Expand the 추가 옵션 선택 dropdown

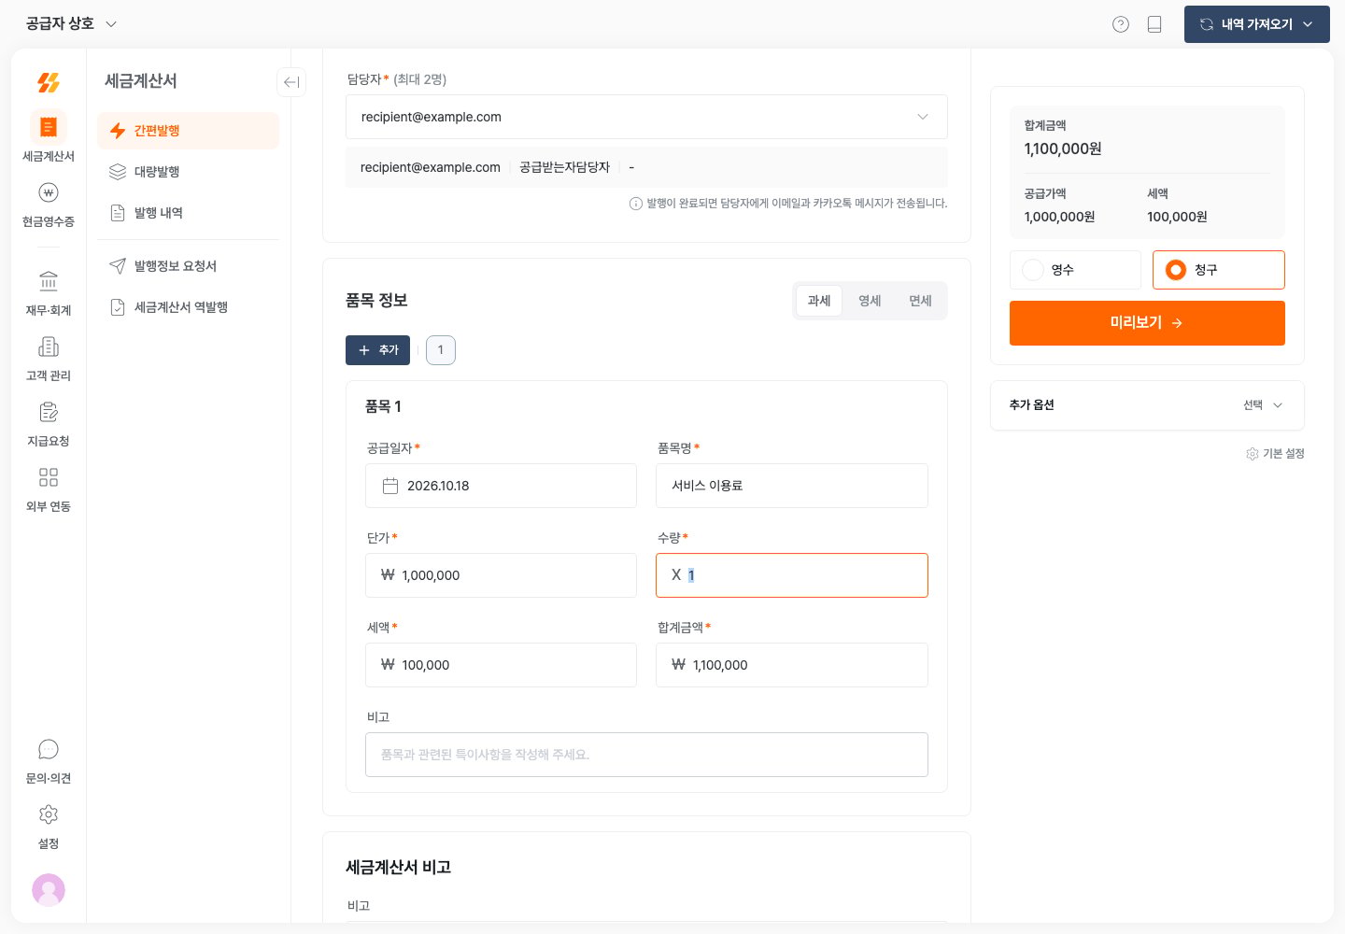1263,405
